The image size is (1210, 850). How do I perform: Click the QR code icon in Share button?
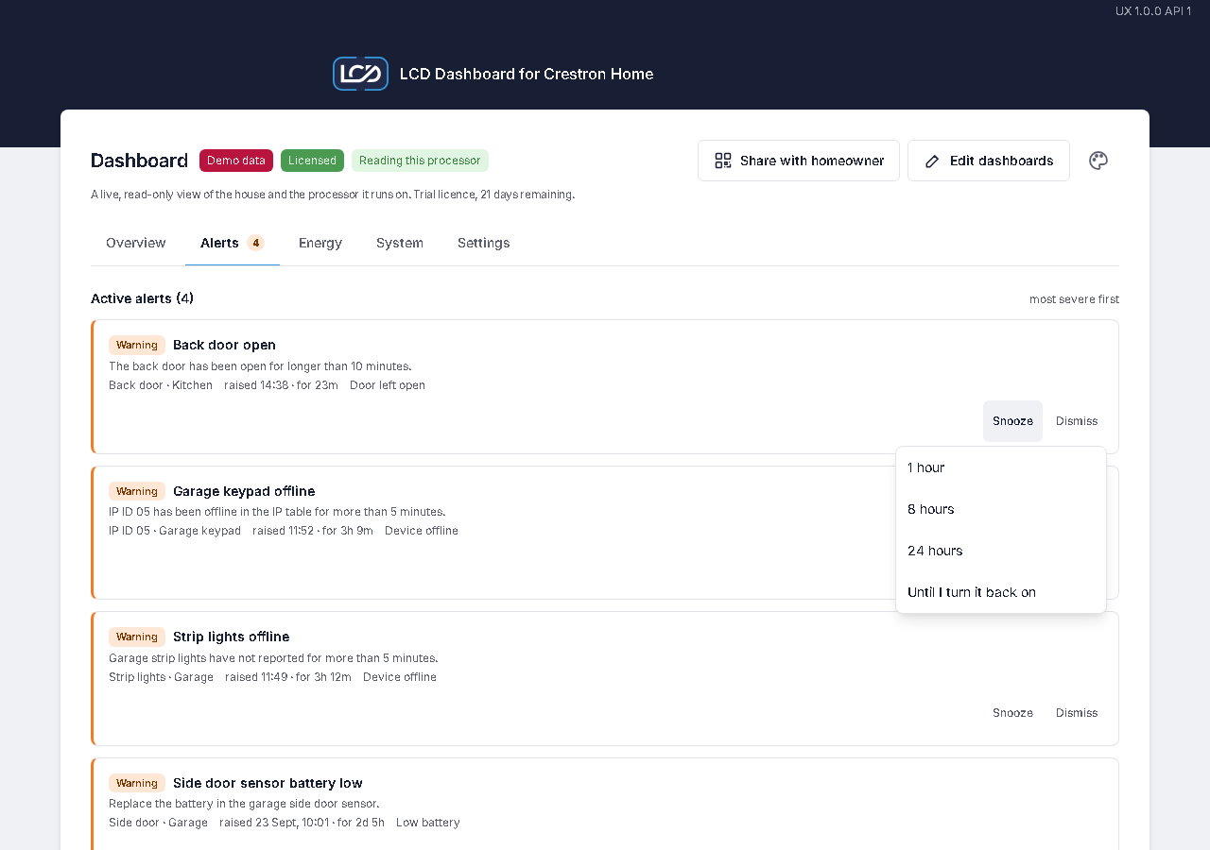tap(723, 161)
